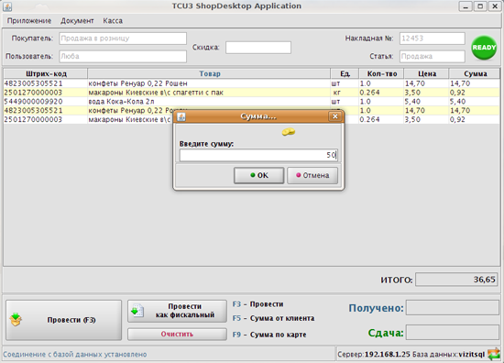Click the Ед. column header

pos(345,73)
